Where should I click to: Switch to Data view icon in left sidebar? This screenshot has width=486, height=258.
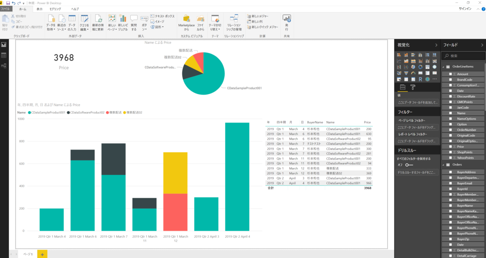coord(4,55)
